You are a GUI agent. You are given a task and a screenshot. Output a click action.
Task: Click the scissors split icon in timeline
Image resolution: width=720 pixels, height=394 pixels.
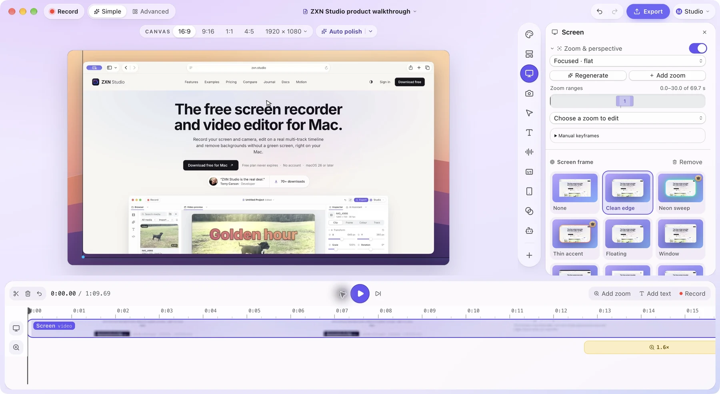16,294
